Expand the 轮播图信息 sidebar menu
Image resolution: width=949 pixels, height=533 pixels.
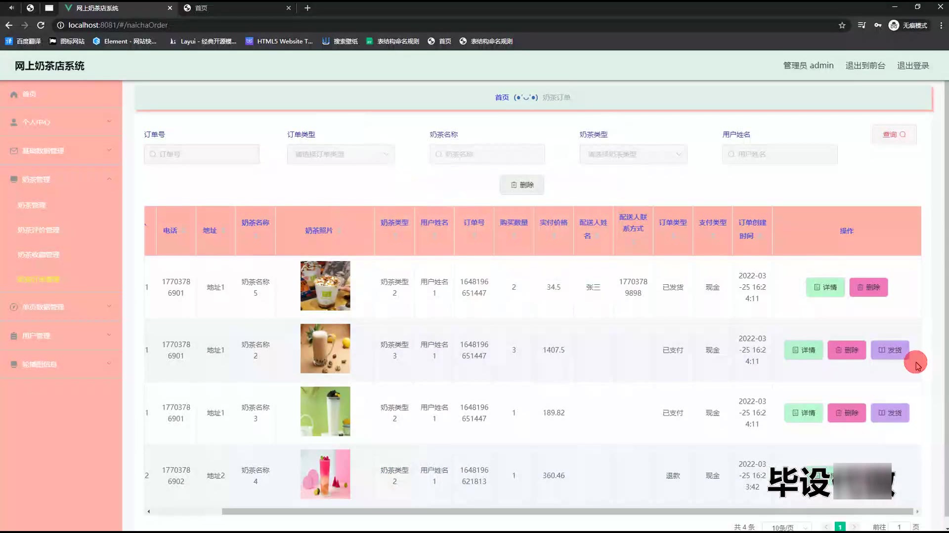[61, 364]
